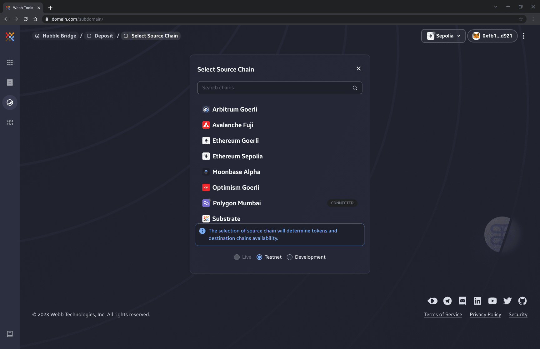Open the LinkedIn social icon
The image size is (540, 349).
(477, 301)
